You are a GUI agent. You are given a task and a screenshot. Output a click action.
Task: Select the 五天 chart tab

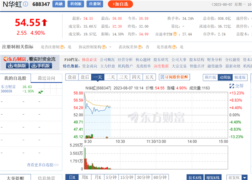(x=149, y=77)
